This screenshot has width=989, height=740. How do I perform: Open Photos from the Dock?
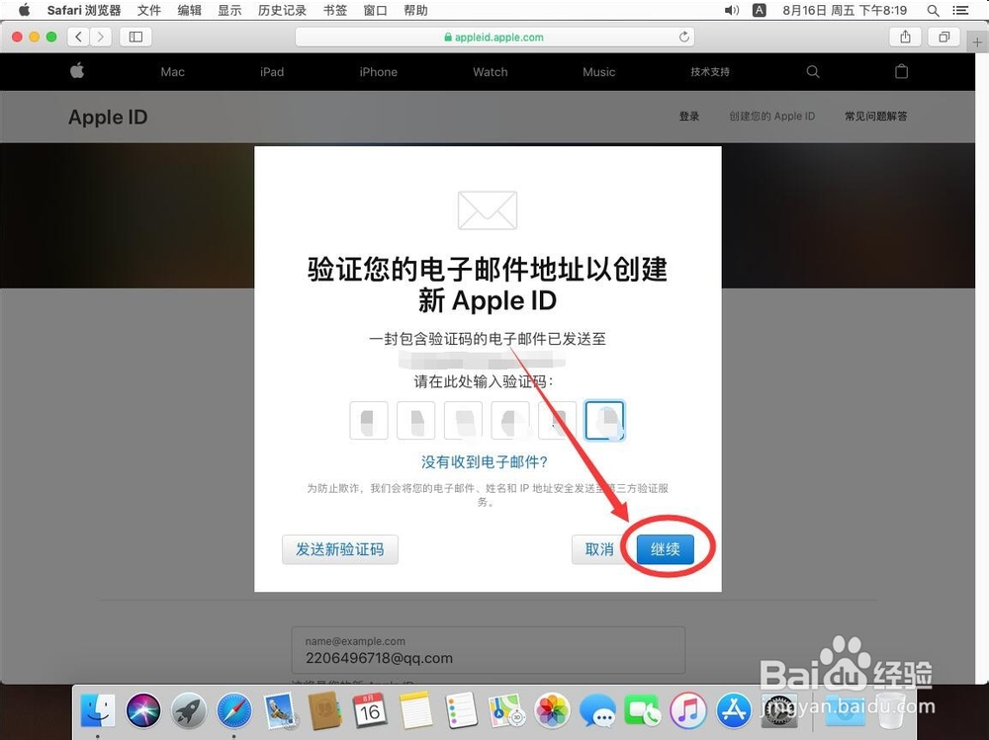[552, 711]
